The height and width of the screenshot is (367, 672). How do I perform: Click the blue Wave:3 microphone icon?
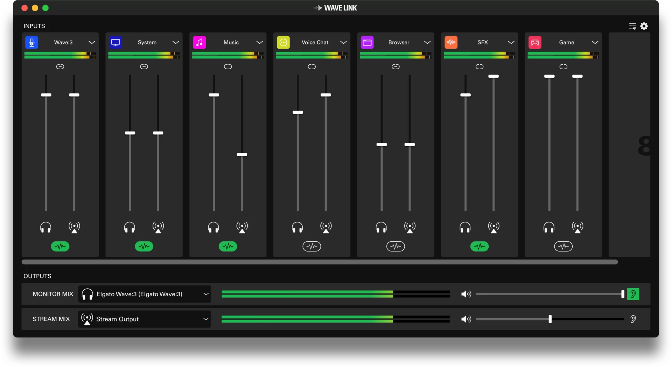tap(31, 42)
